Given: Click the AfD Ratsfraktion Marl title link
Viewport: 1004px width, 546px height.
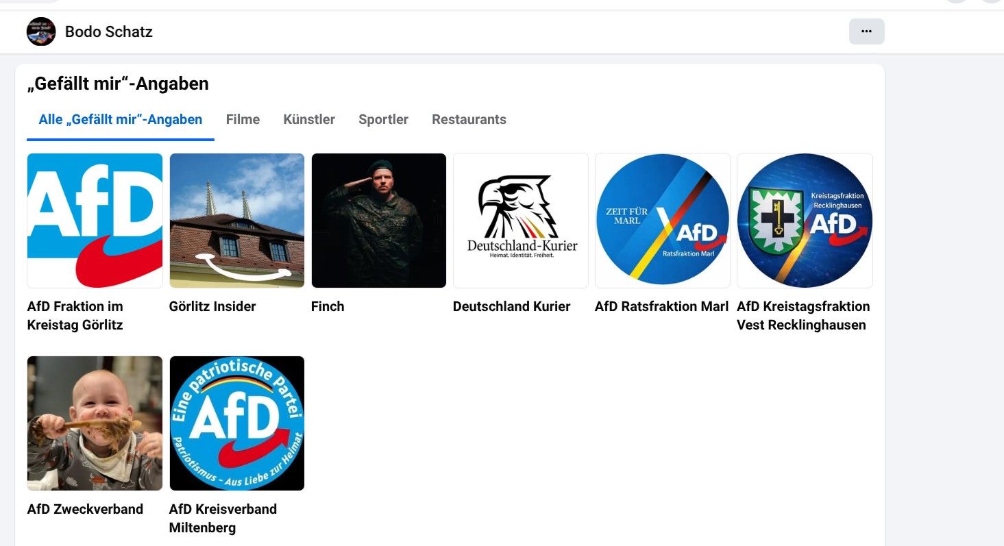Looking at the screenshot, I should tap(661, 307).
